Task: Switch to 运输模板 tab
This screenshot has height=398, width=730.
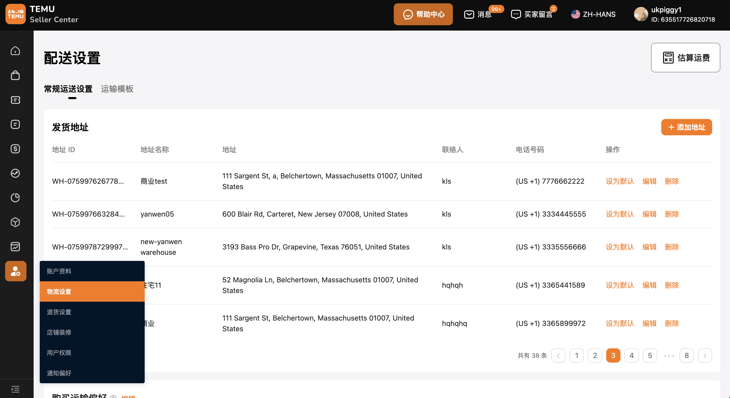Action: tap(117, 89)
